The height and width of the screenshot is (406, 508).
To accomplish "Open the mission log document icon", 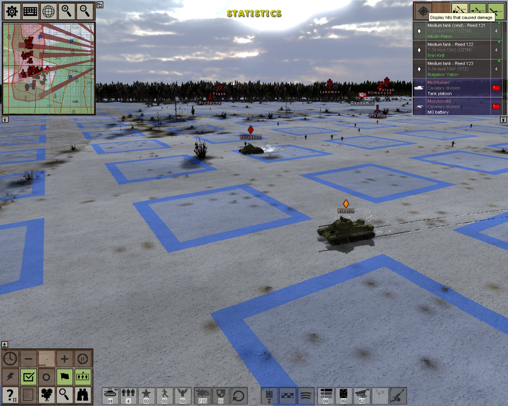I will coord(27,395).
